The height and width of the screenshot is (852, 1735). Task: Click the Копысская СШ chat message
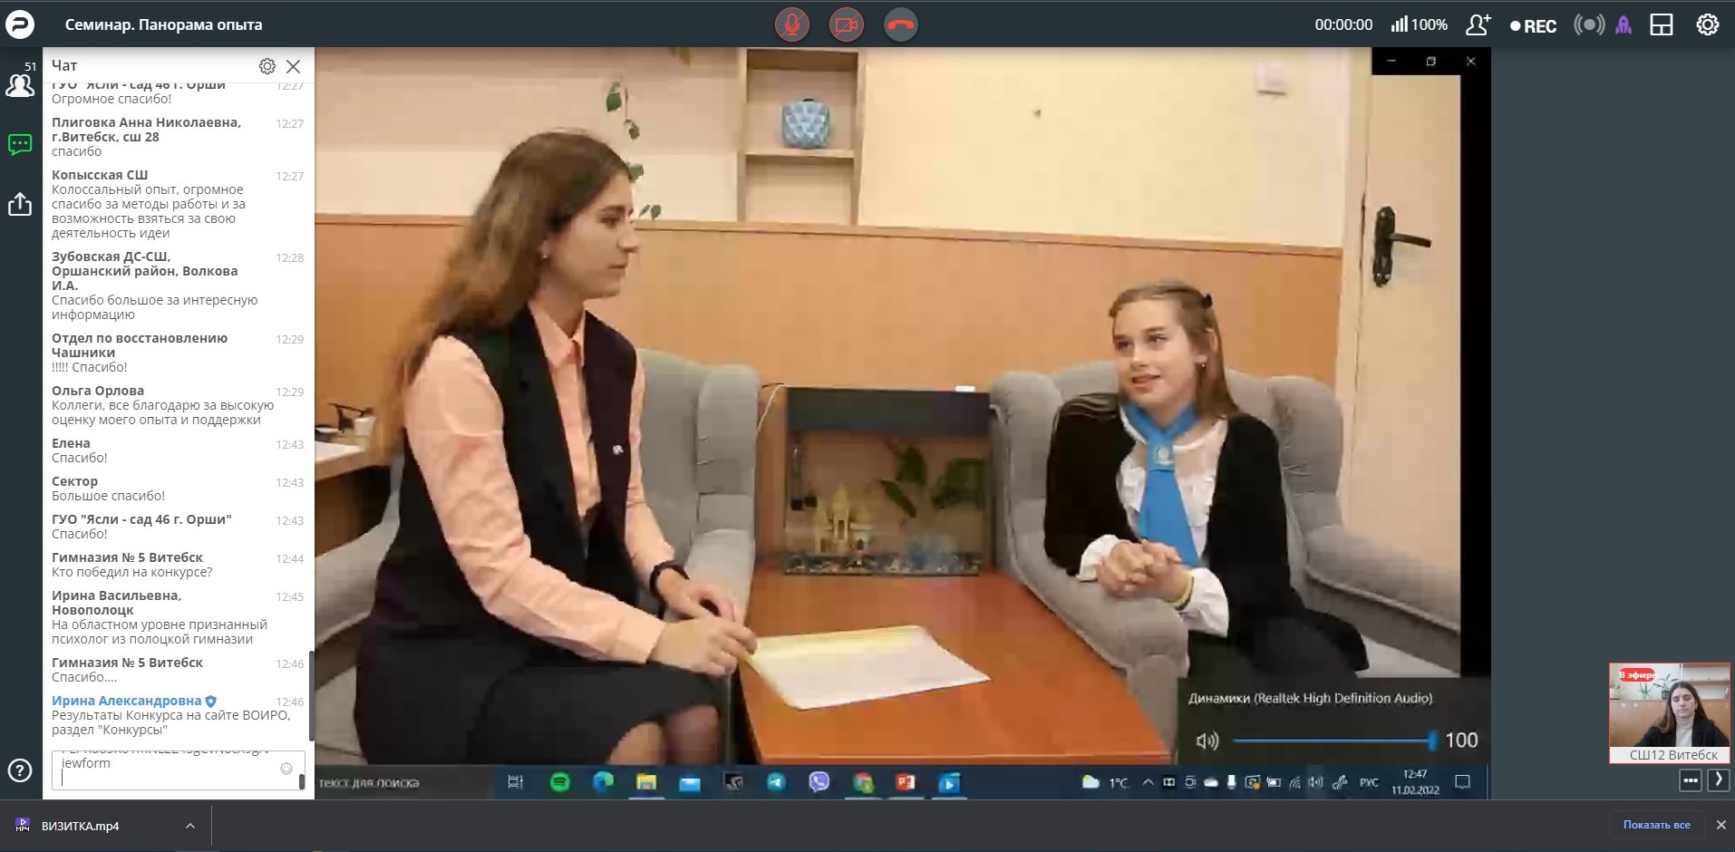pos(177,204)
